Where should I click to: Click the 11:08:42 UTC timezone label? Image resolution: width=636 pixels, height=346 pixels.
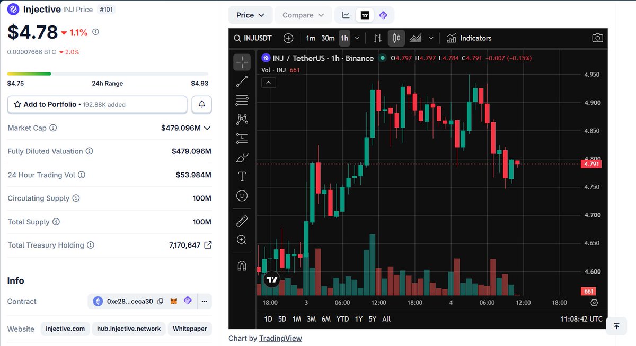tap(581, 319)
